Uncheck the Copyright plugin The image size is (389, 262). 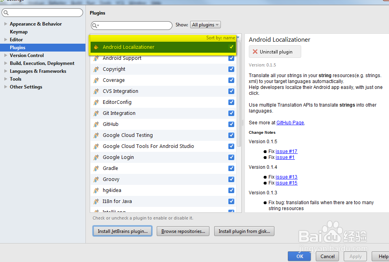pyautogui.click(x=230, y=69)
